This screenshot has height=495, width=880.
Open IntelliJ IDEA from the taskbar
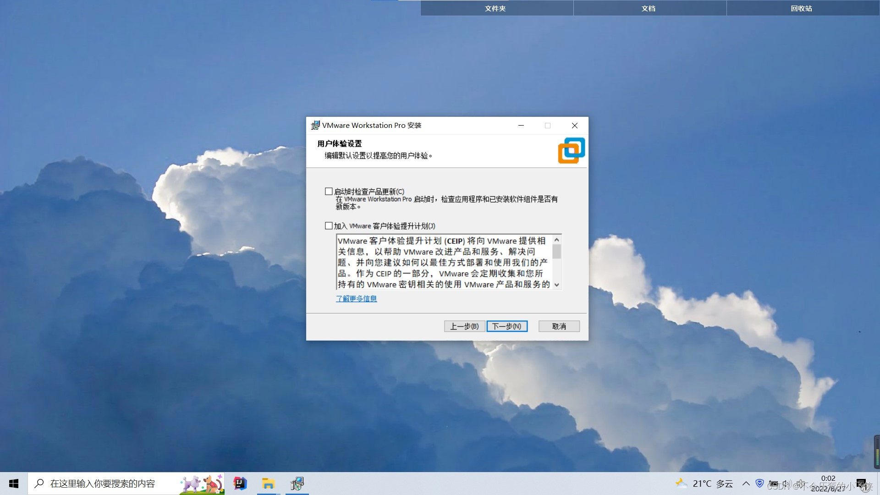(x=240, y=484)
